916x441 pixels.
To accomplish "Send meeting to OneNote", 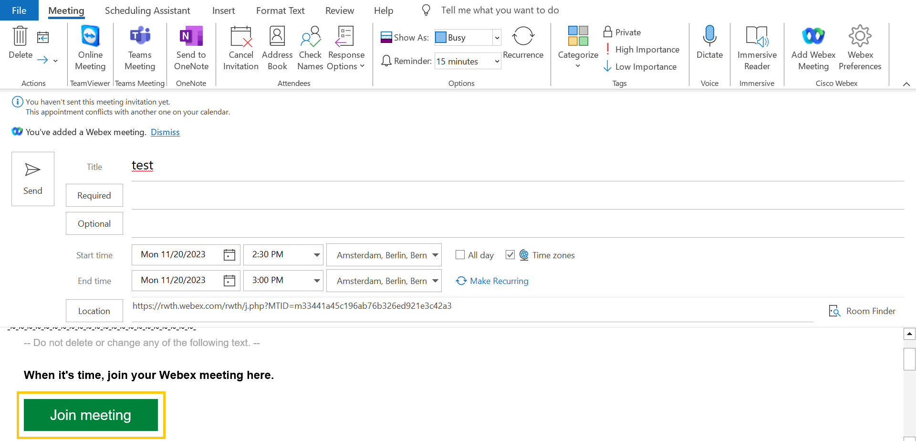I will pos(191,37).
